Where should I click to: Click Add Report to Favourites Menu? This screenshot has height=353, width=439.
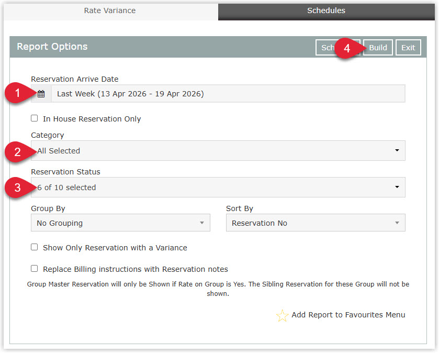348,315
